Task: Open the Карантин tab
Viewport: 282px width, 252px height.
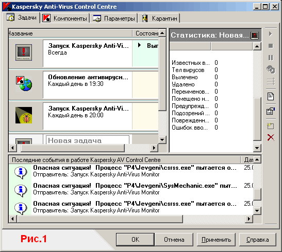Action: [x=159, y=19]
